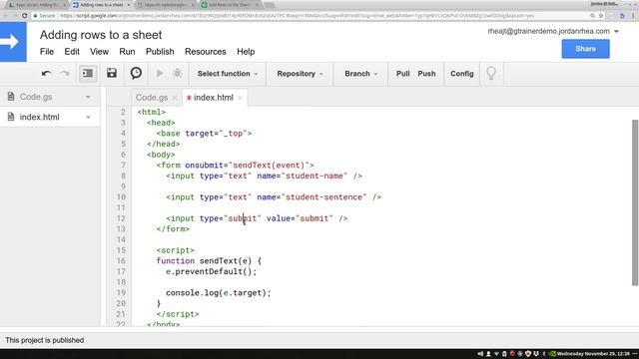The image size is (639, 359).
Task: Open the Branch dropdown
Action: coord(361,74)
